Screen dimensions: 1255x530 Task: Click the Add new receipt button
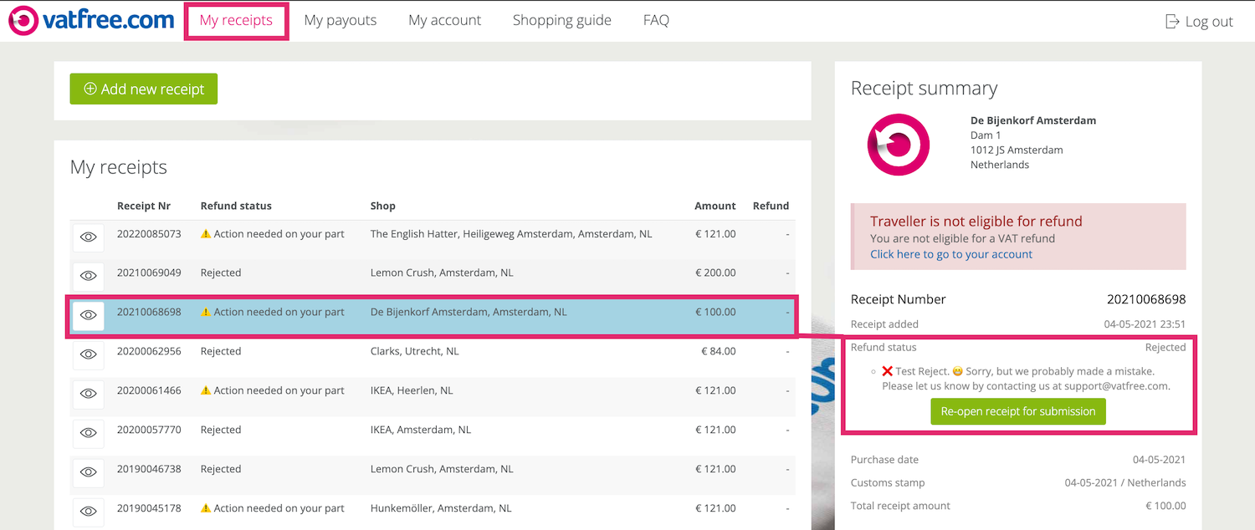pos(144,89)
